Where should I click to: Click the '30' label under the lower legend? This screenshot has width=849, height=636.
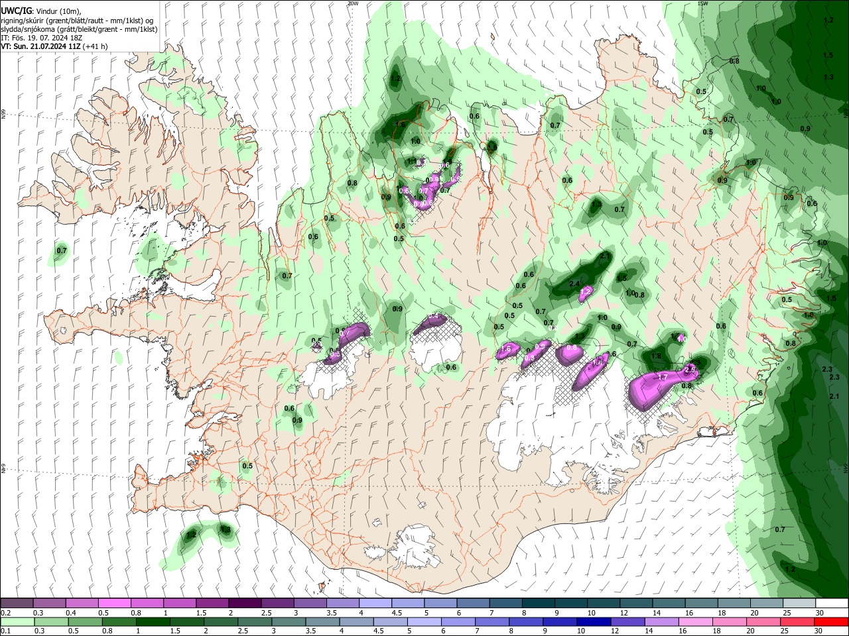pyautogui.click(x=820, y=631)
